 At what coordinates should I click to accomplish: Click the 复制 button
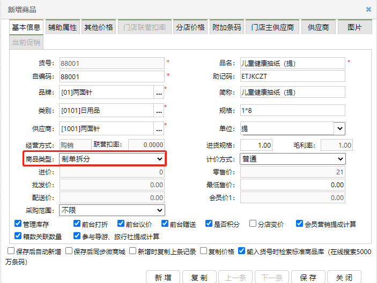(199, 278)
